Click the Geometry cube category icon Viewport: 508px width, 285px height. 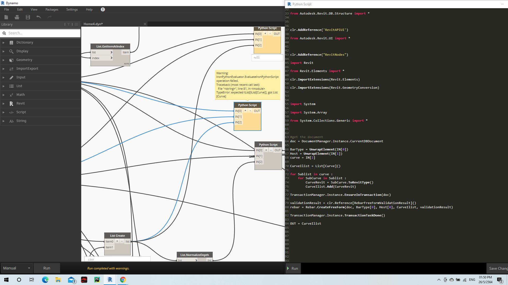[11, 60]
